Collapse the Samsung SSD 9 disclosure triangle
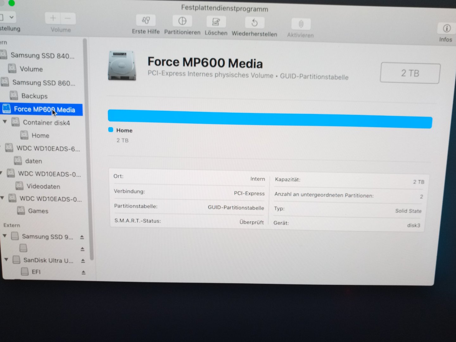This screenshot has height=342, width=456. pyautogui.click(x=5, y=236)
